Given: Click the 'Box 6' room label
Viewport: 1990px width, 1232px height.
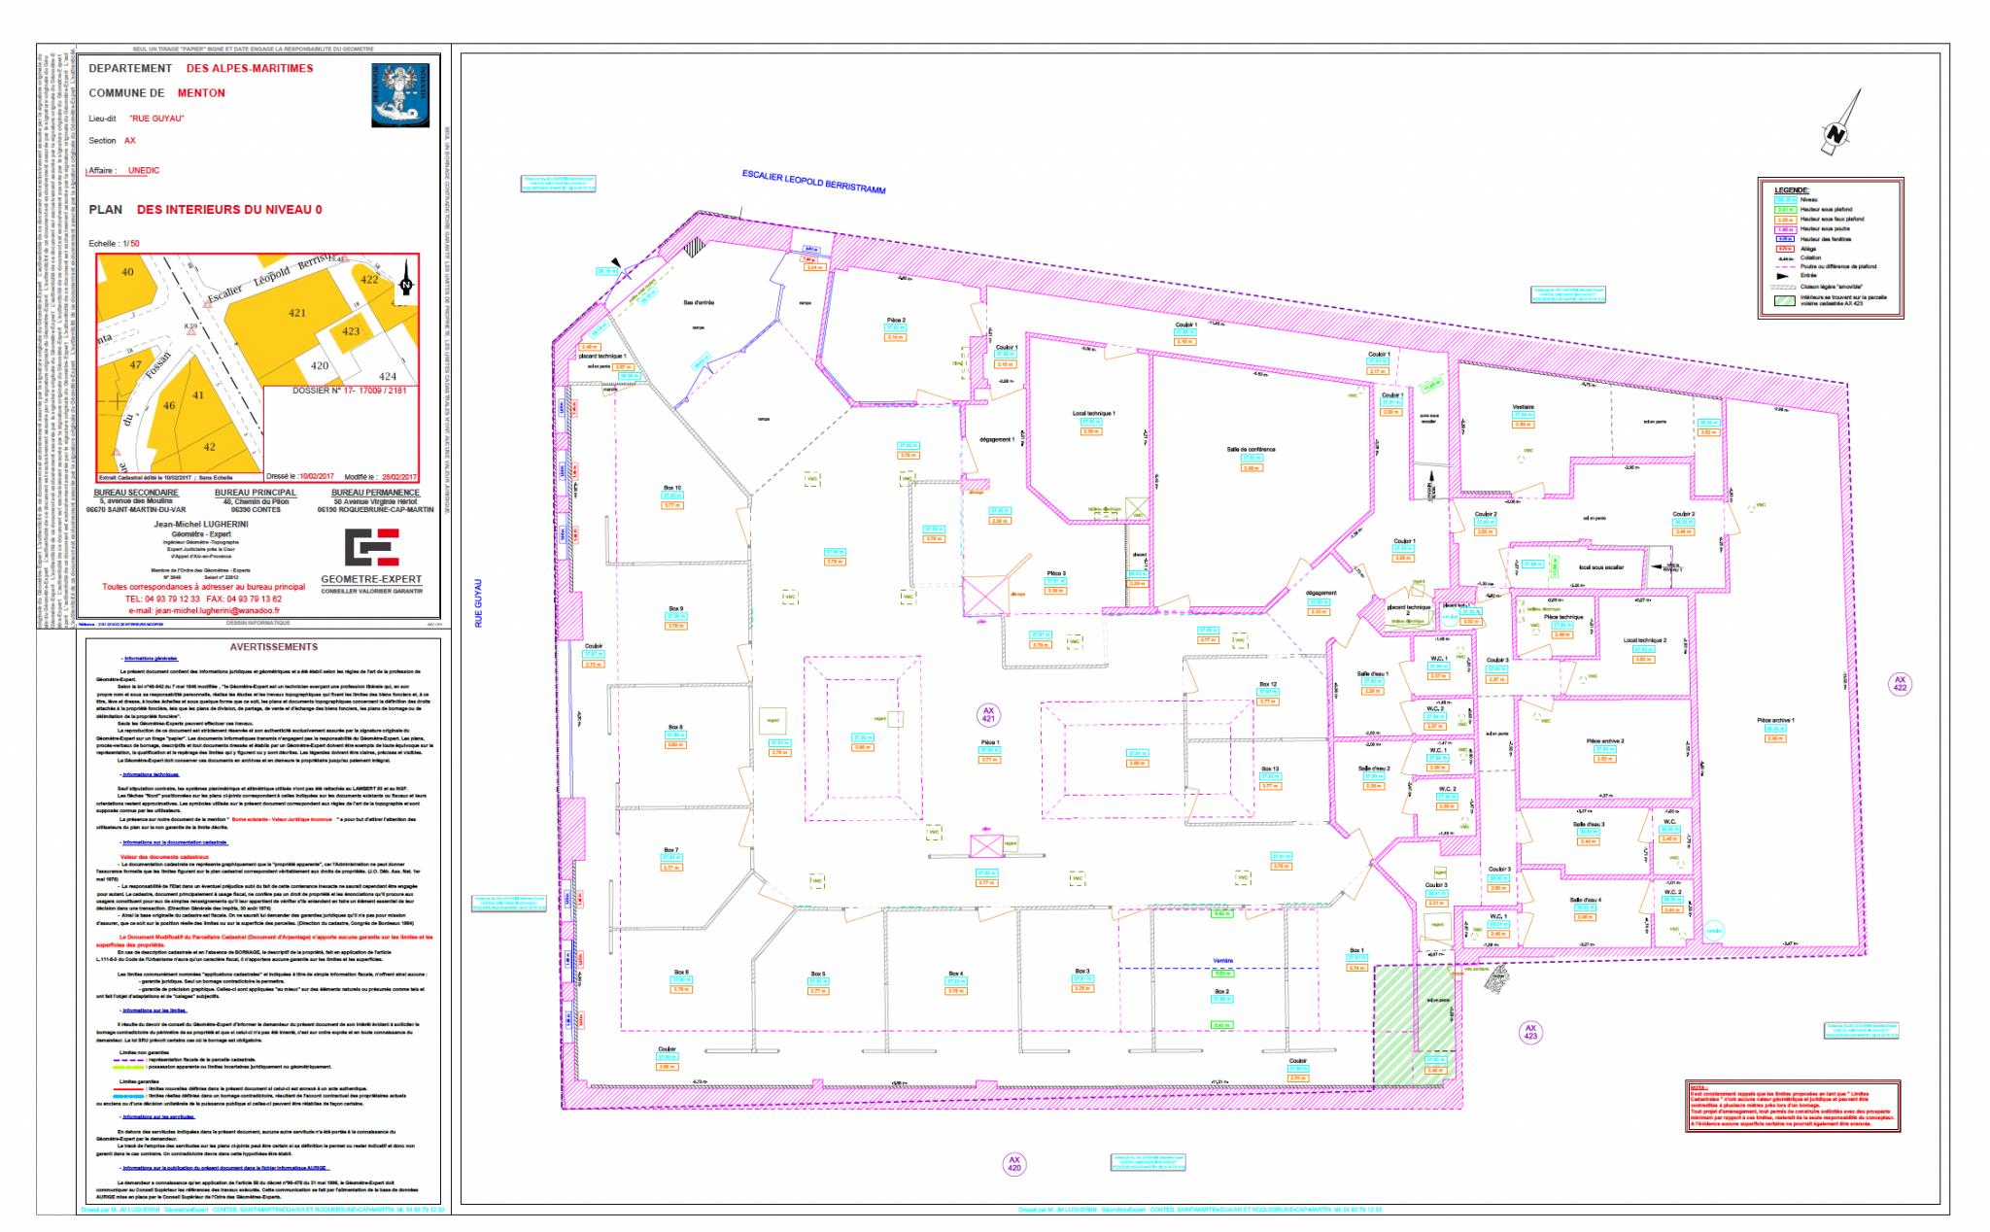Looking at the screenshot, I should click(681, 972).
